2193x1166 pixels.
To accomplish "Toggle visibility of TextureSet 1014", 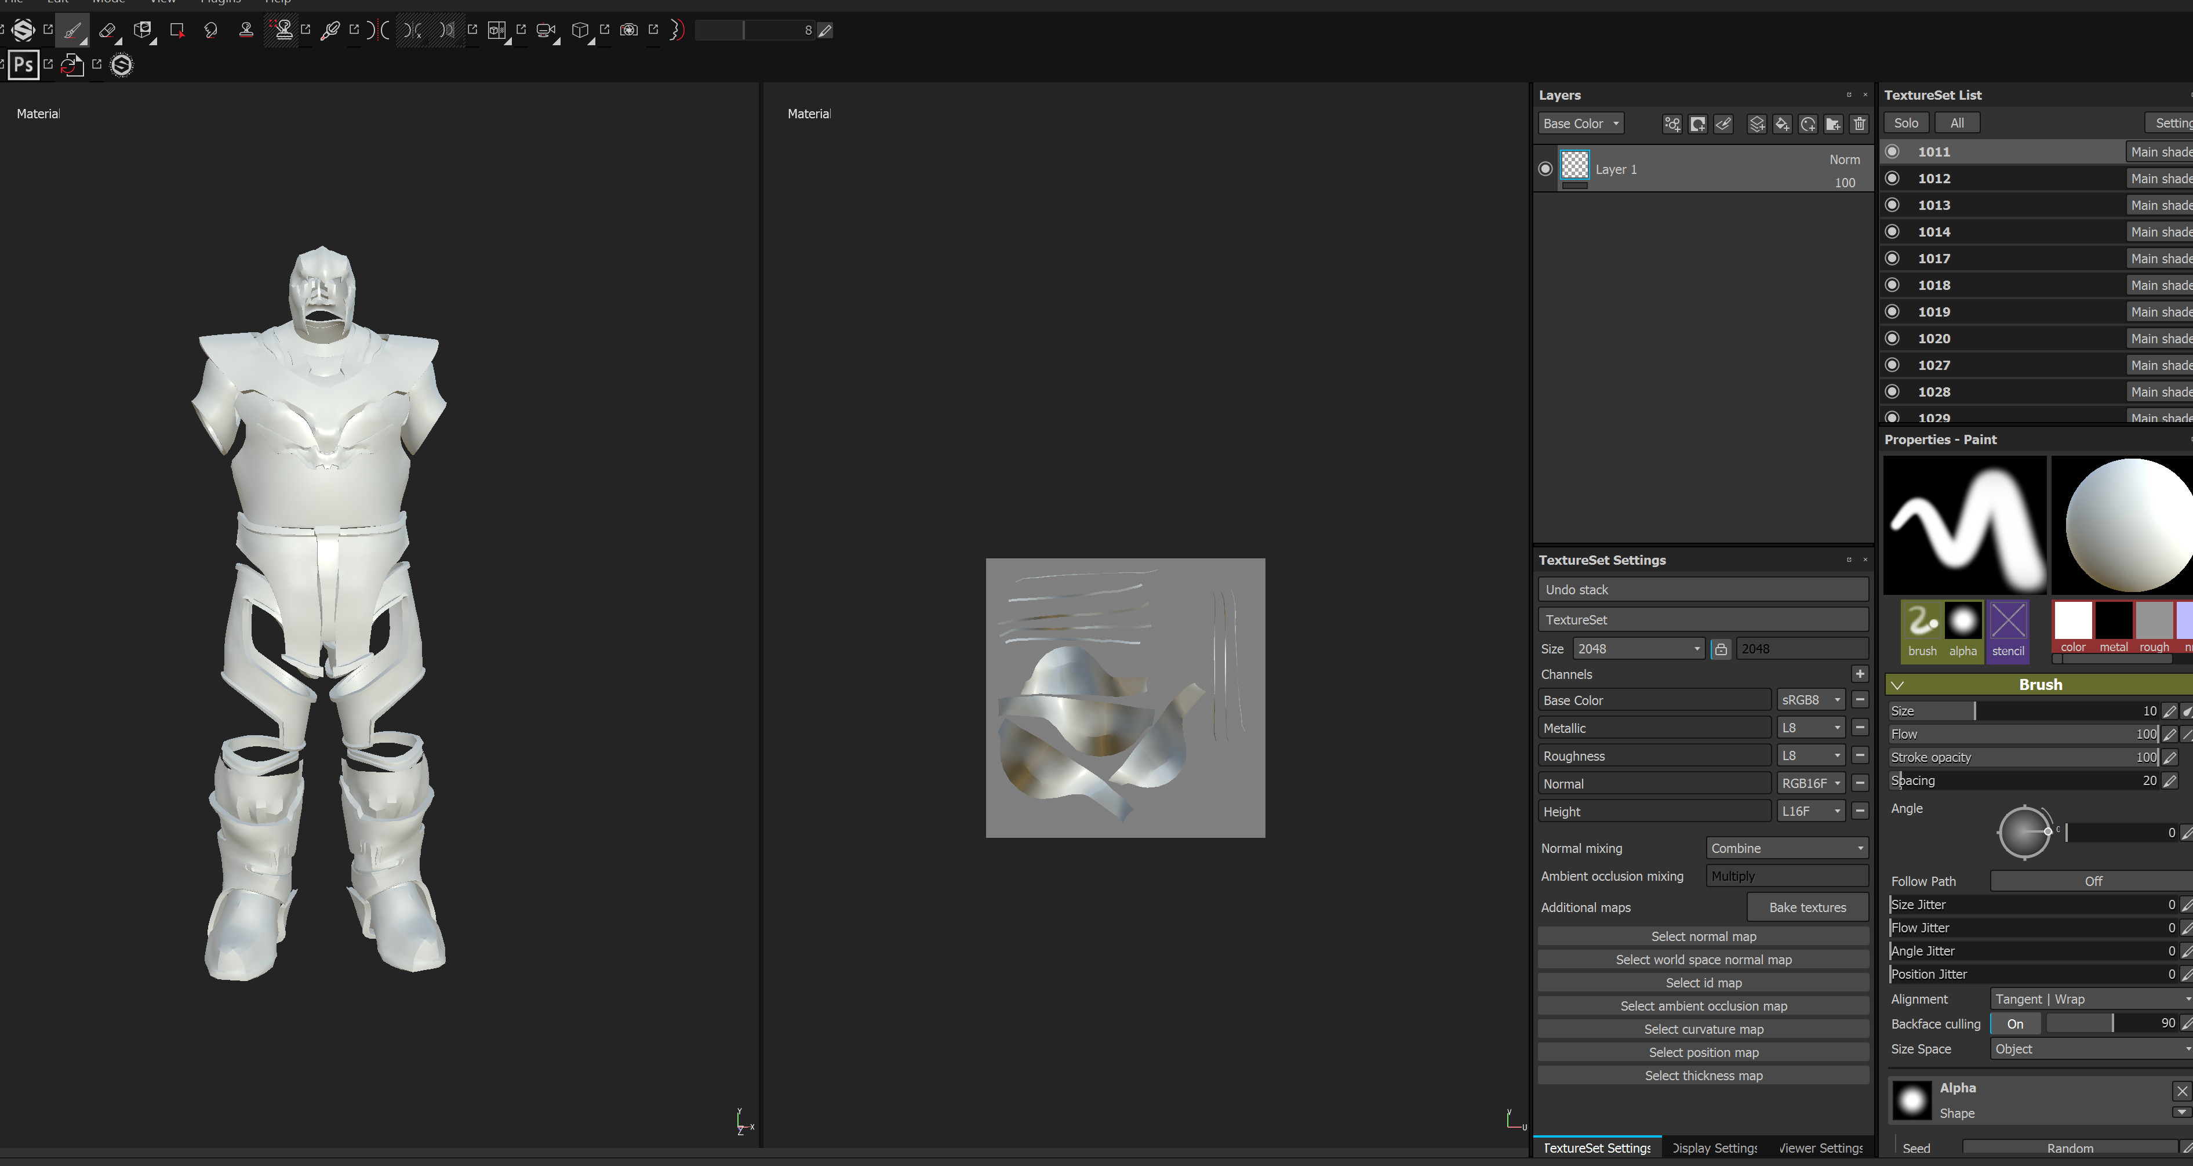I will pos(1893,232).
